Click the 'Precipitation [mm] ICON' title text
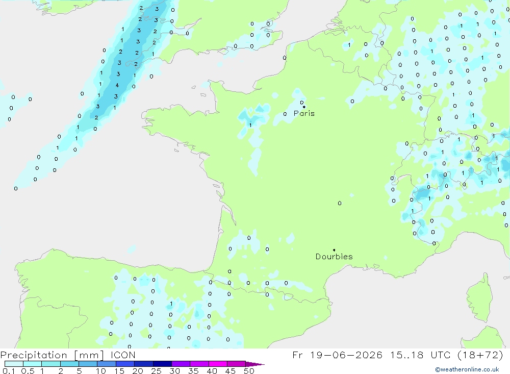The image size is (510, 374). [x=68, y=355]
